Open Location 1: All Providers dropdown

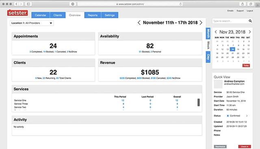pyautogui.click(x=32, y=23)
